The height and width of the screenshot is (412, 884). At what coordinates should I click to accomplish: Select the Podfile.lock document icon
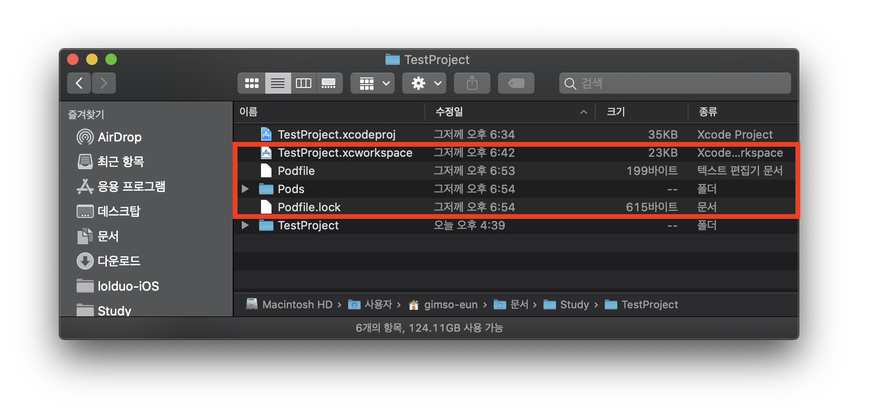pyautogui.click(x=266, y=207)
